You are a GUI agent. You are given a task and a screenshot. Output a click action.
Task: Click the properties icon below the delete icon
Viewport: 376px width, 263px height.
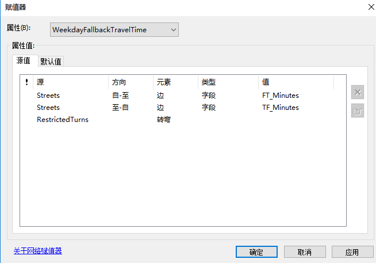[357, 110]
